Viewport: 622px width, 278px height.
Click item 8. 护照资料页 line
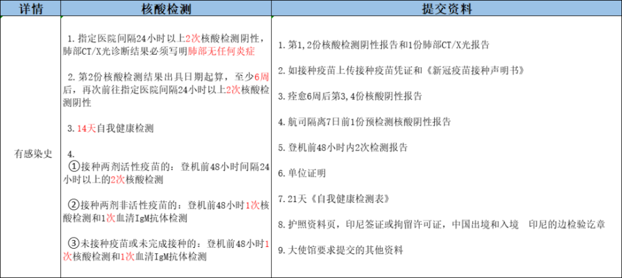click(442, 225)
